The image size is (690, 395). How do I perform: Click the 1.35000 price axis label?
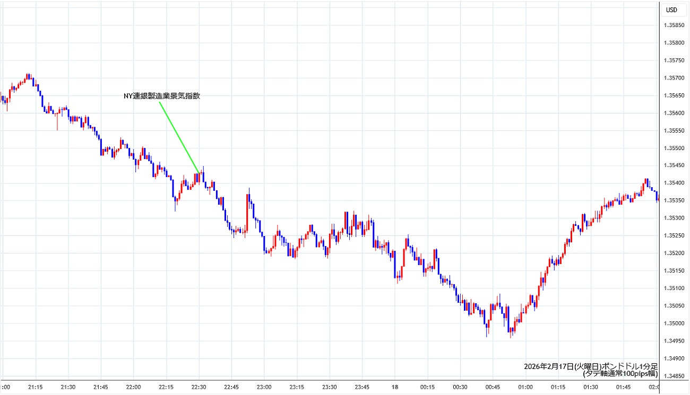coord(673,323)
